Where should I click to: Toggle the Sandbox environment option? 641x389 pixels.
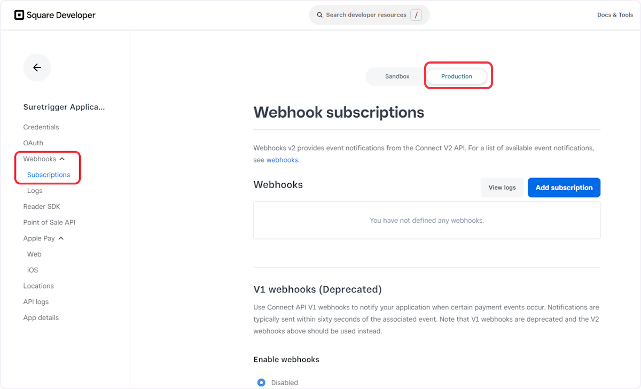(x=397, y=76)
